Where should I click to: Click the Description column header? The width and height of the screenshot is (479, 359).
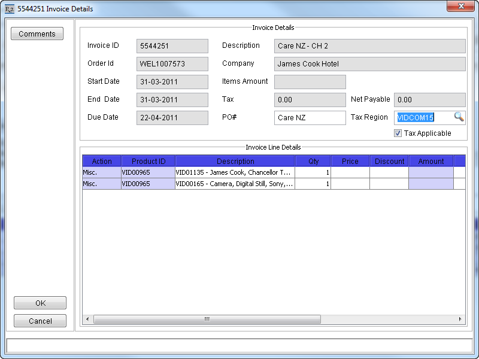click(235, 162)
